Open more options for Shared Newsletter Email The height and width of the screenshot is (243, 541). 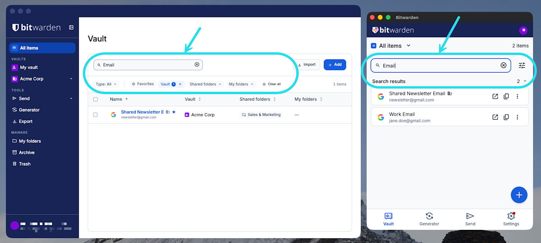(517, 96)
